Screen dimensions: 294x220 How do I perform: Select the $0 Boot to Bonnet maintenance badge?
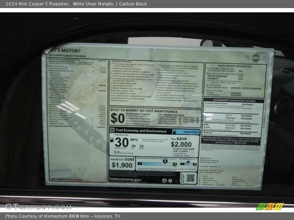[118, 117]
